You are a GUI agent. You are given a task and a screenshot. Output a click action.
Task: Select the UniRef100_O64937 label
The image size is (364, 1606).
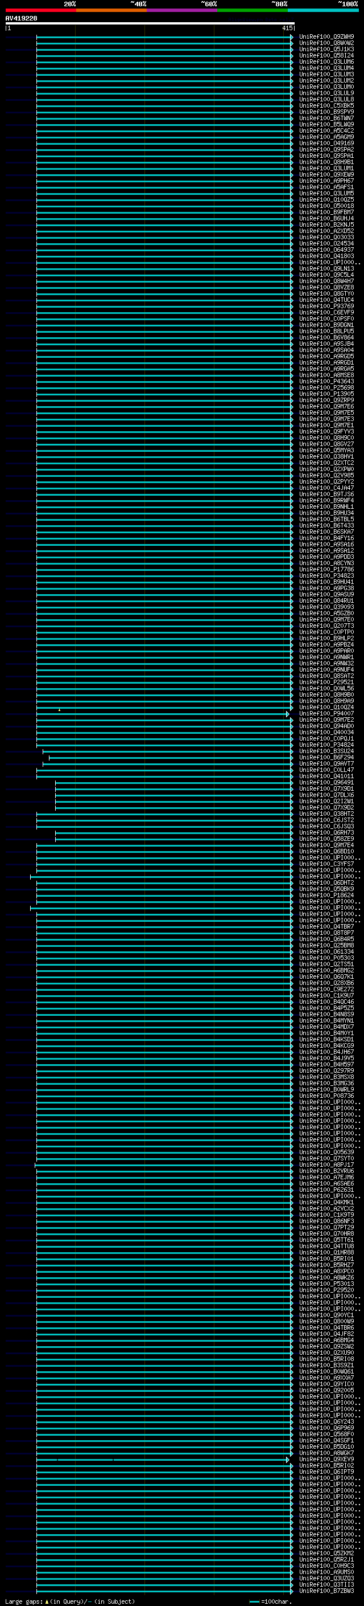pyautogui.click(x=326, y=250)
